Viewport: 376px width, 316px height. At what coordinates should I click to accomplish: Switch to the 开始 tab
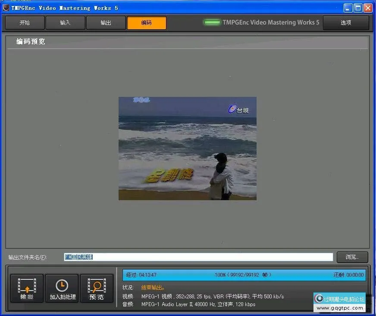(x=25, y=23)
